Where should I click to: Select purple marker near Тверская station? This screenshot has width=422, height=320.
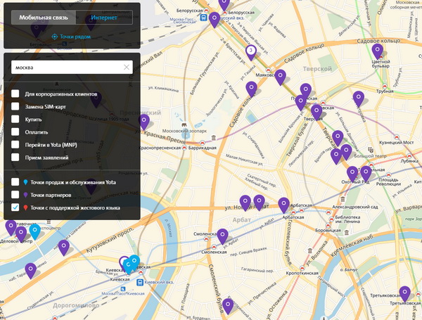[x=316, y=112]
